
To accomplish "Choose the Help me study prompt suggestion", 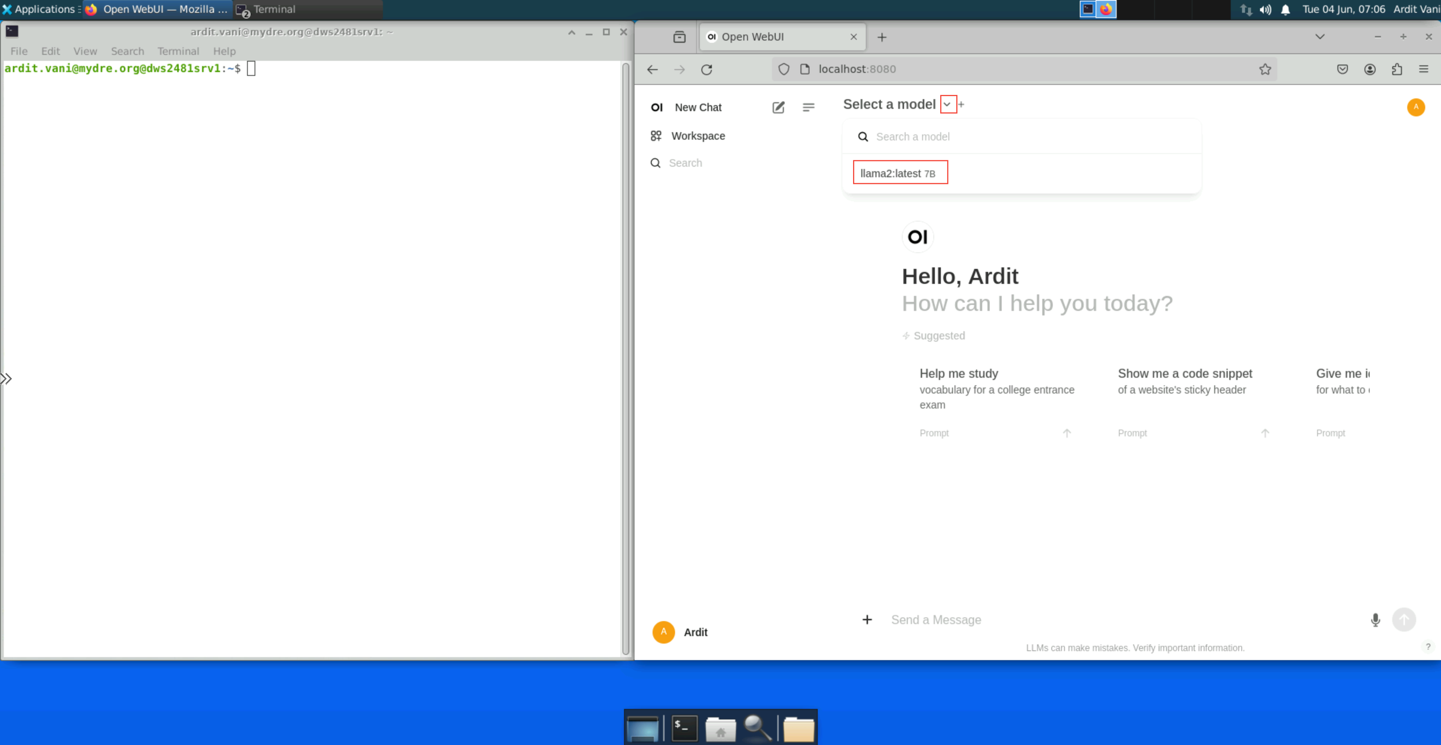I will pos(997,402).
